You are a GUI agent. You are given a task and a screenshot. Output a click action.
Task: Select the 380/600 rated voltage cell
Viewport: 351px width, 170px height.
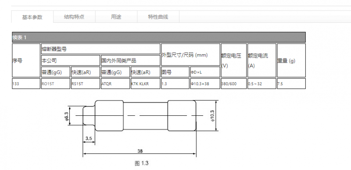234,83
